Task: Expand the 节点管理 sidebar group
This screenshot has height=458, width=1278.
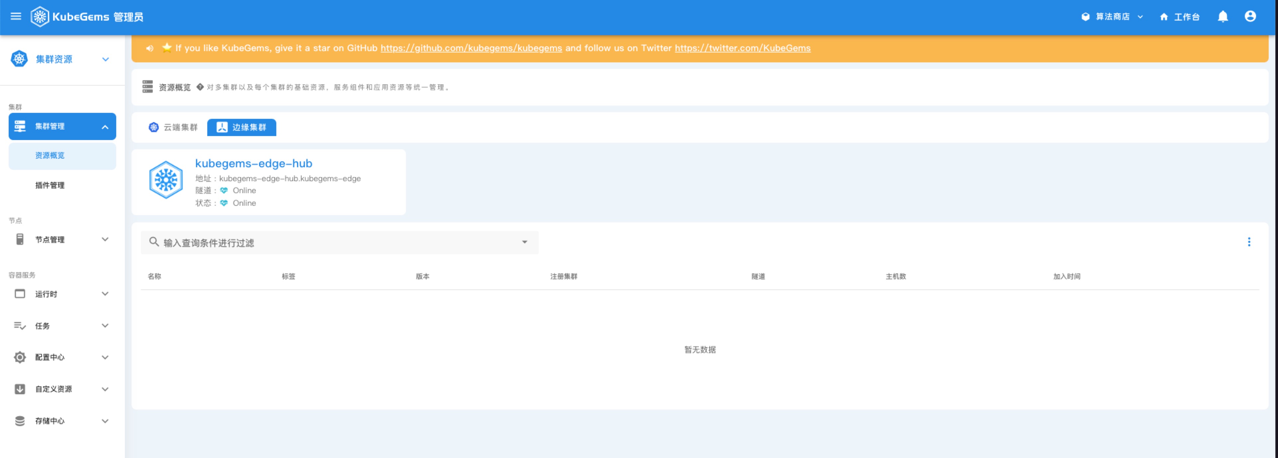Action: point(62,239)
